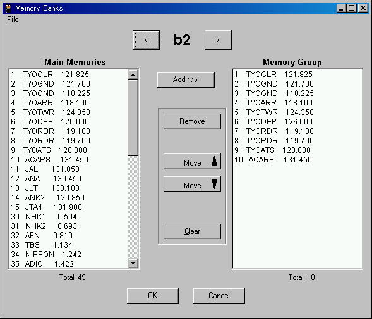The image size is (372, 319).
Task: Click the Add >>> button
Action: point(186,80)
